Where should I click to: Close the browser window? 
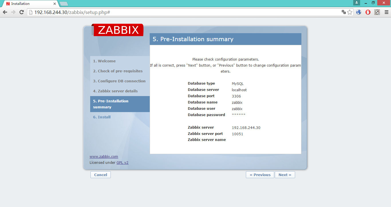coord(384,3)
